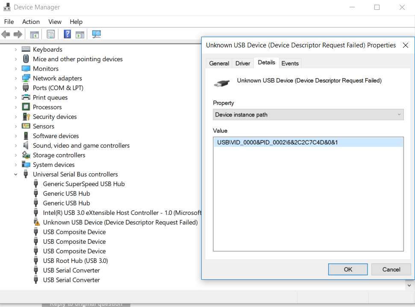Collapse Universal Serial Bus controllers node

coord(16,174)
